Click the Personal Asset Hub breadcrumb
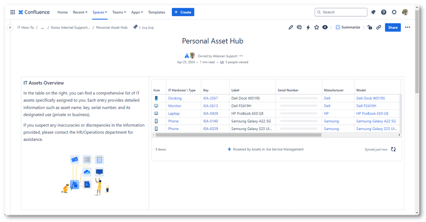The image size is (426, 222). pos(112,27)
